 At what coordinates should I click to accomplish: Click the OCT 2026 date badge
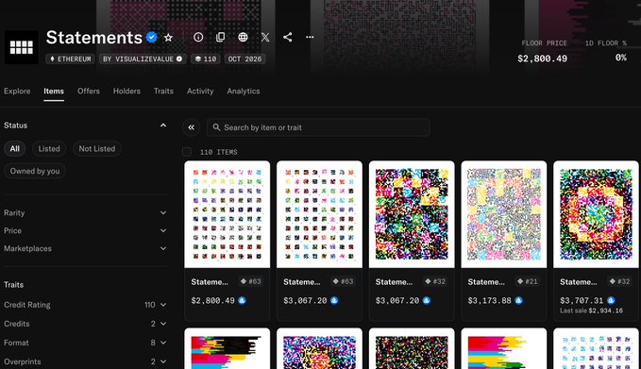[245, 59]
